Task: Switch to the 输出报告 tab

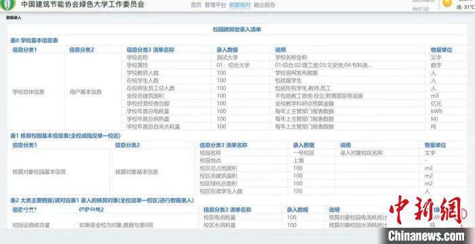Action: pyautogui.click(x=264, y=5)
